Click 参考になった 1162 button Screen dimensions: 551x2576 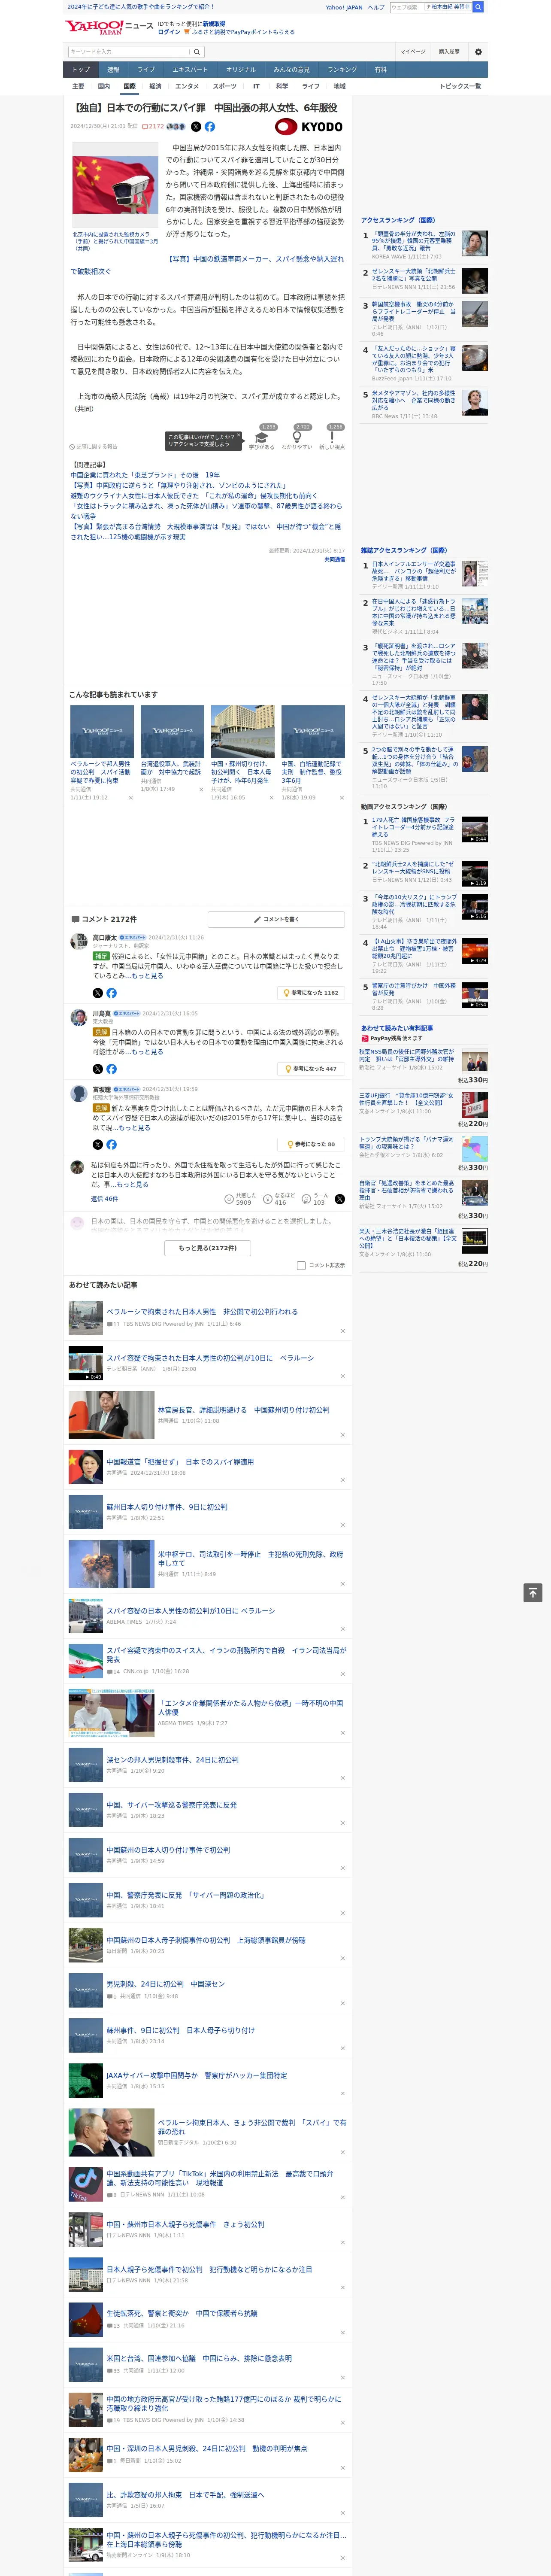[x=311, y=993]
